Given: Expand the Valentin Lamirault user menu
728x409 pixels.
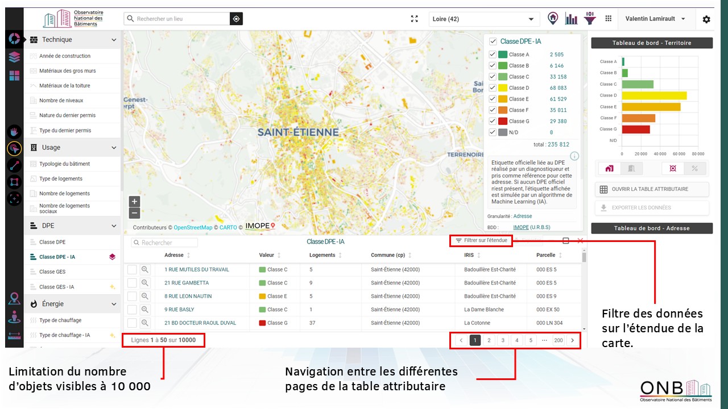Looking at the screenshot, I should pyautogui.click(x=655, y=19).
